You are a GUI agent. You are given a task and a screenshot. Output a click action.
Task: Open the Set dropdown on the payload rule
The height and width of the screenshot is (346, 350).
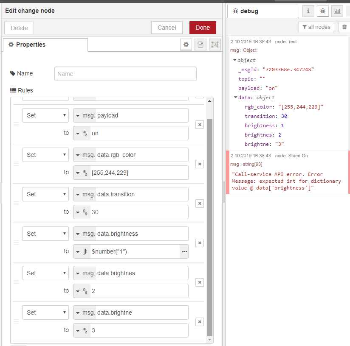[x=45, y=115]
